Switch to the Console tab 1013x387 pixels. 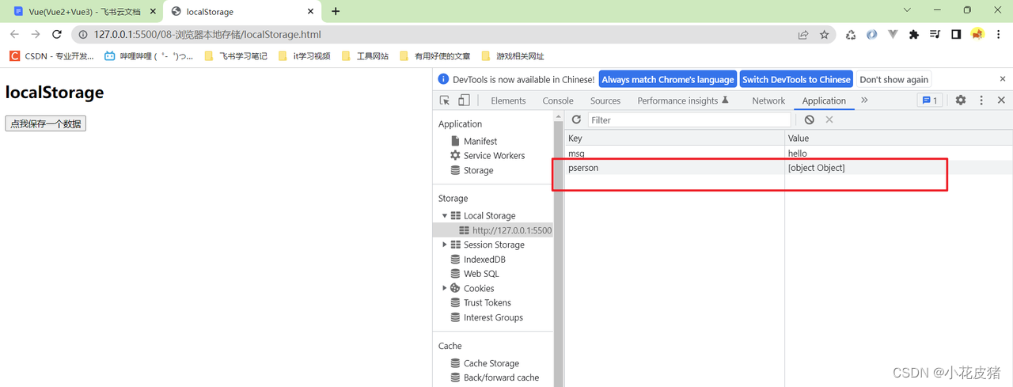[x=558, y=101]
